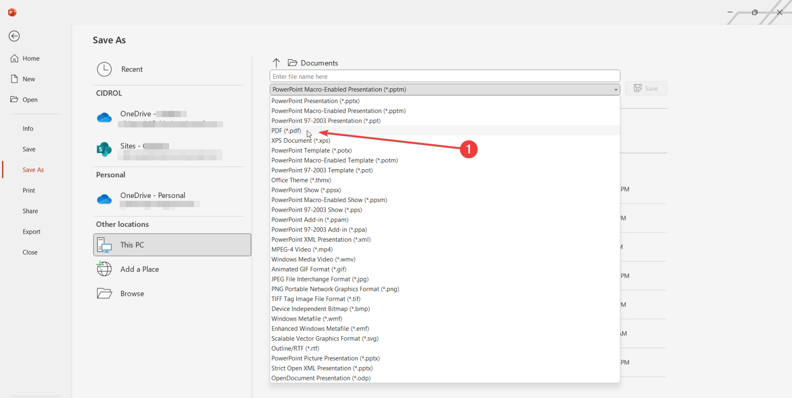Viewport: 792px width, 398px height.
Task: Open the Share page
Action: [30, 211]
